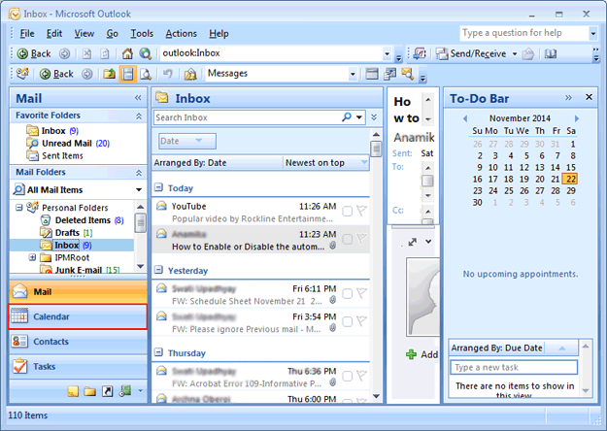This screenshot has width=607, height=431.
Task: Click the Stop icon in web toolbar
Action: click(86, 53)
